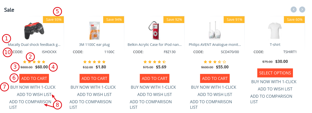The height and width of the screenshot is (113, 312).
Task: Buy the Belkin case with 1-click
Action: (153, 87)
